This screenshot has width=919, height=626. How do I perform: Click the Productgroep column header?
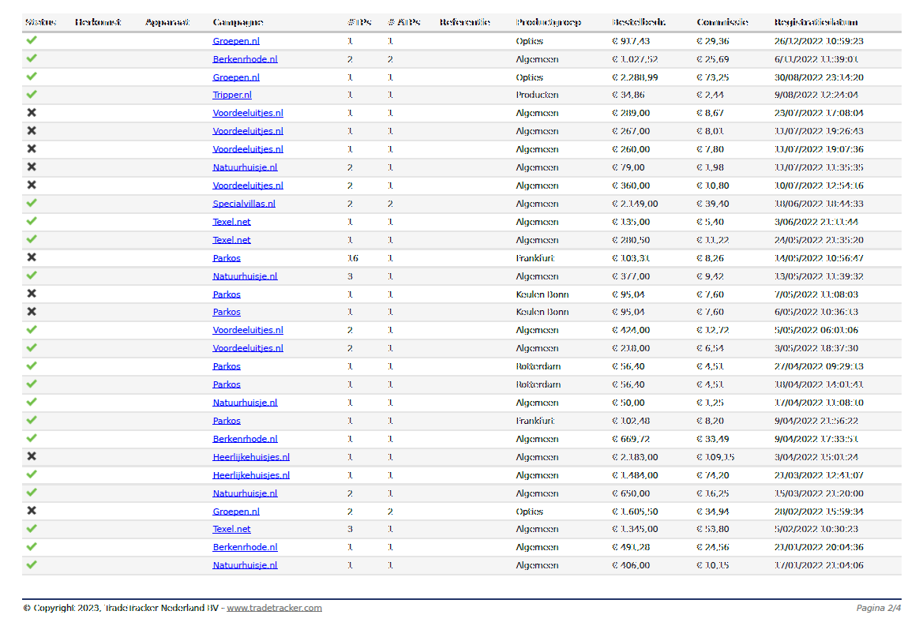549,22
